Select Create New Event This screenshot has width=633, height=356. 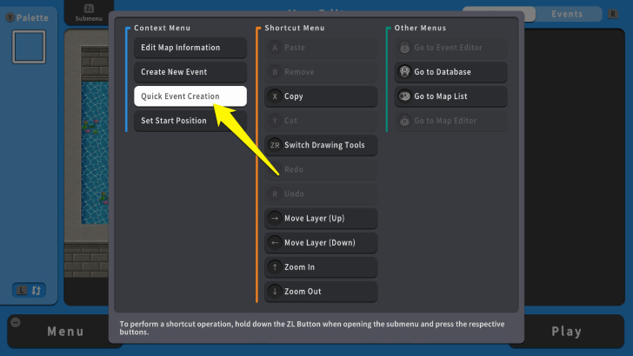(190, 72)
